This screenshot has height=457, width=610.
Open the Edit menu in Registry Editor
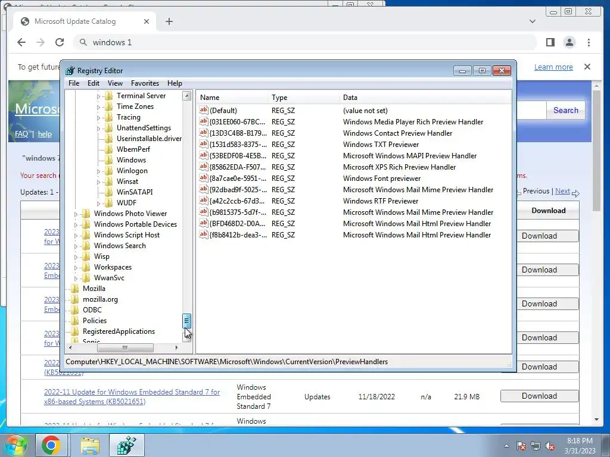point(94,83)
